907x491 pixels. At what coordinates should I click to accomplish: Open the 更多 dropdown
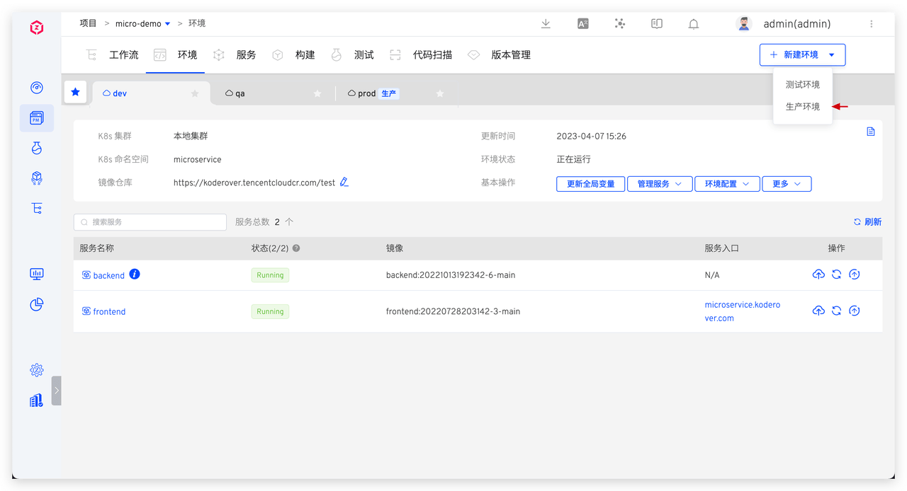point(787,183)
